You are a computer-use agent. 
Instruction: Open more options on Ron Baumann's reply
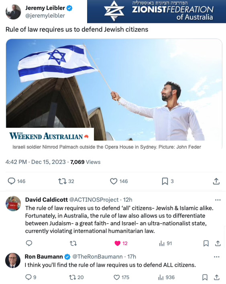216,257
